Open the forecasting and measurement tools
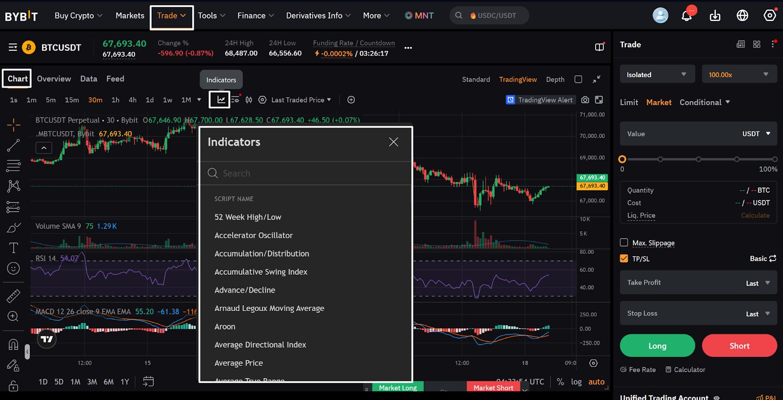This screenshot has height=400, width=783. pyautogui.click(x=14, y=207)
